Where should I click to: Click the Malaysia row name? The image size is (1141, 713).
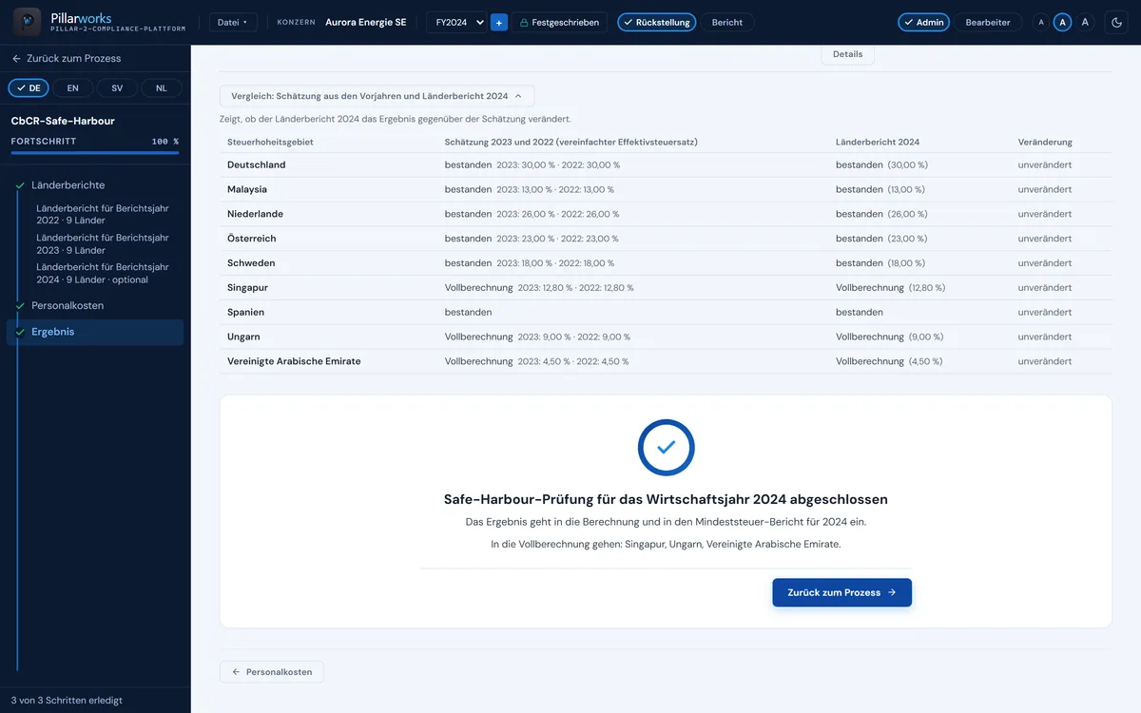tap(247, 189)
